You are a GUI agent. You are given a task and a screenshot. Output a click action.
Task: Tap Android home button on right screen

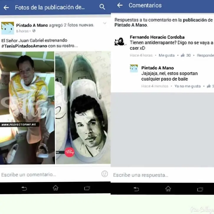click(168, 189)
